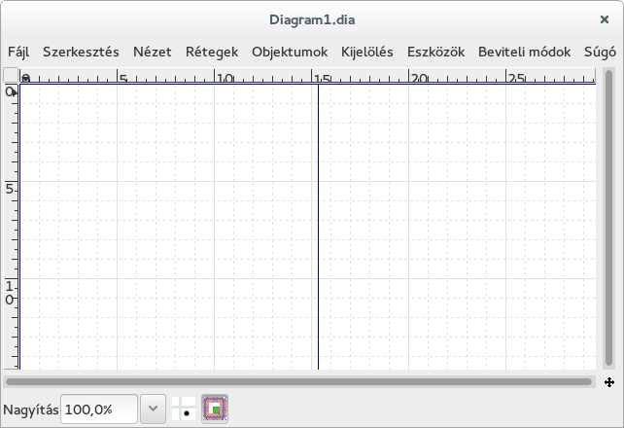Open the zoom level dropdown arrow

[x=153, y=410]
